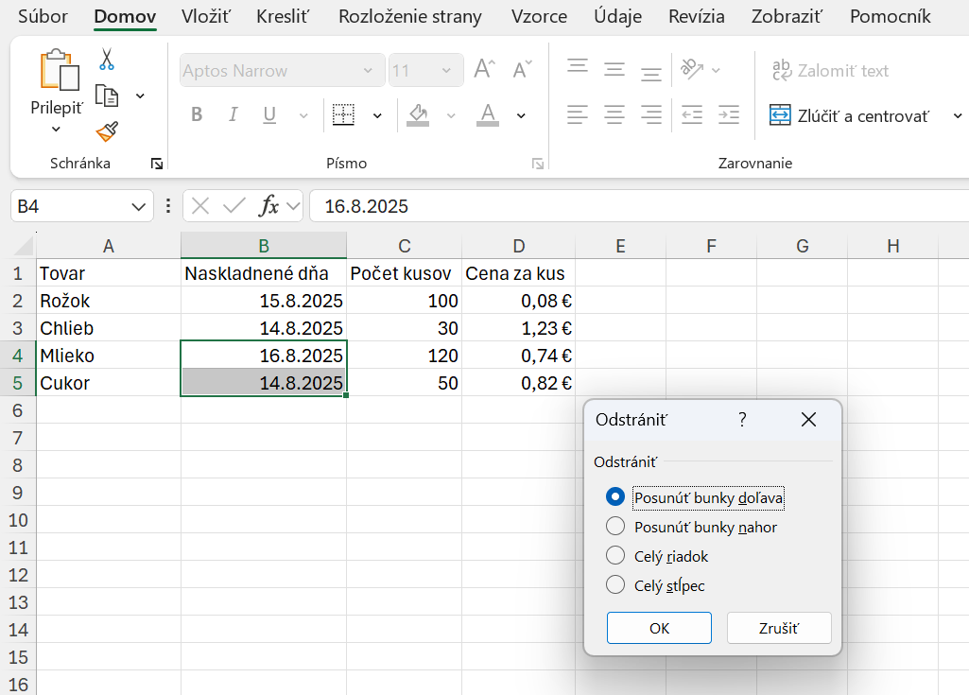Copy selection with the copy icon
The image size is (969, 695).
[x=107, y=96]
